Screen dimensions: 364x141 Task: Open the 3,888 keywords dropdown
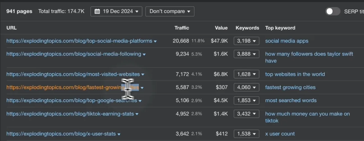246,54
